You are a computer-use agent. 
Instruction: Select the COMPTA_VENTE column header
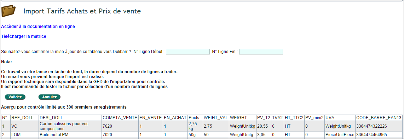click(120, 118)
